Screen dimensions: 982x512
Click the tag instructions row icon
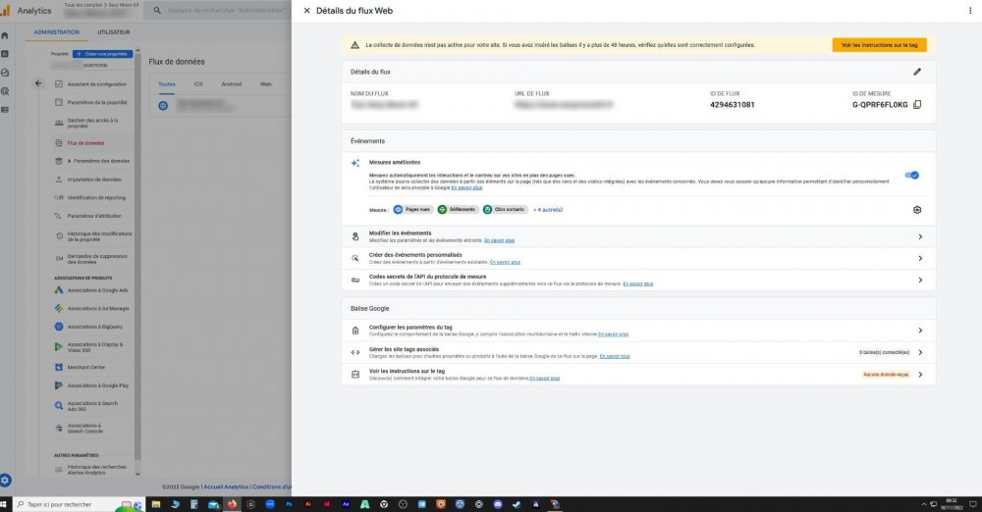(355, 375)
